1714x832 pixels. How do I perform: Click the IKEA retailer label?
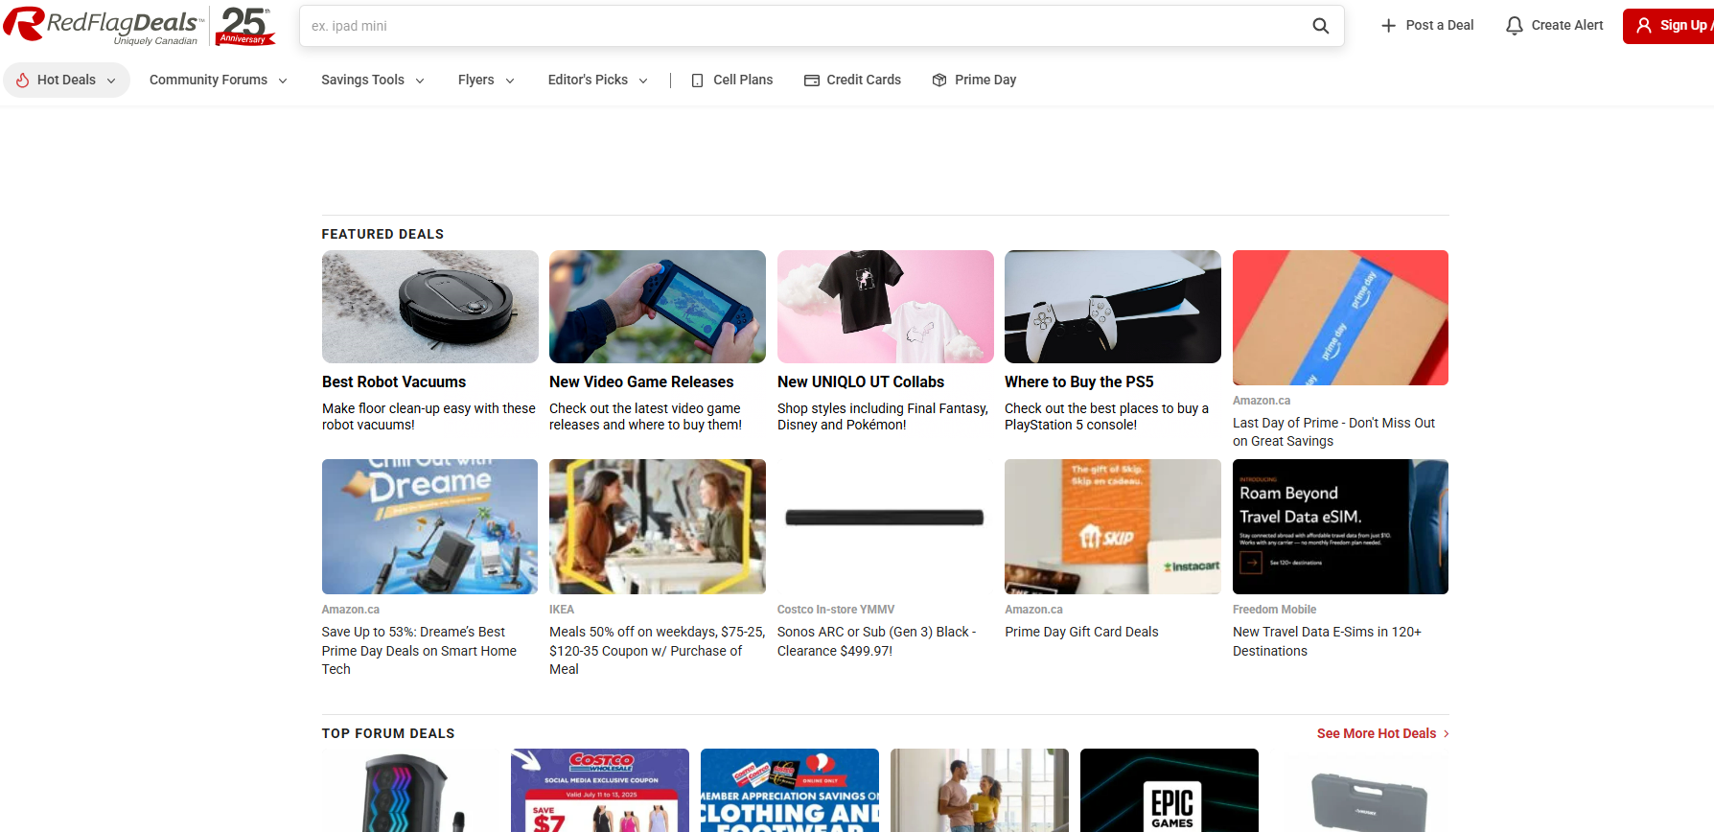pyautogui.click(x=562, y=610)
